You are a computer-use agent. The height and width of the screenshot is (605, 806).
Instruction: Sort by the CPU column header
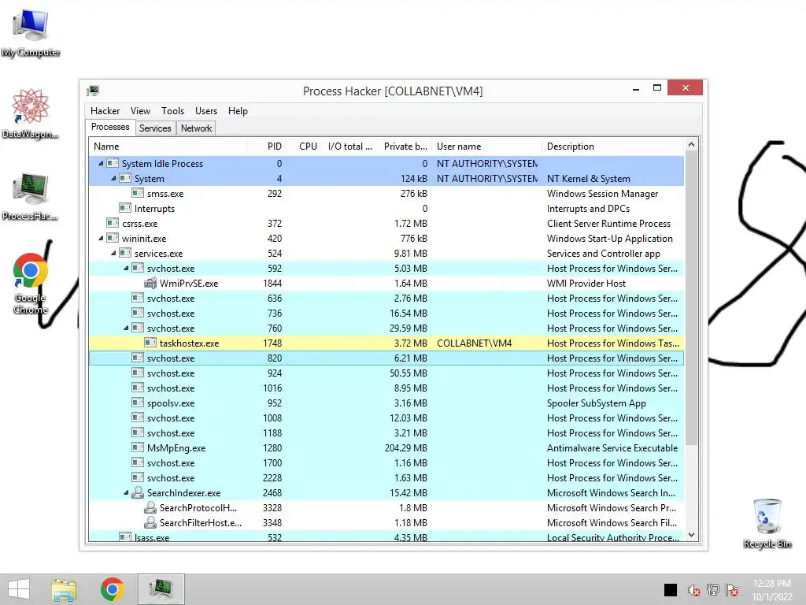[x=305, y=147]
